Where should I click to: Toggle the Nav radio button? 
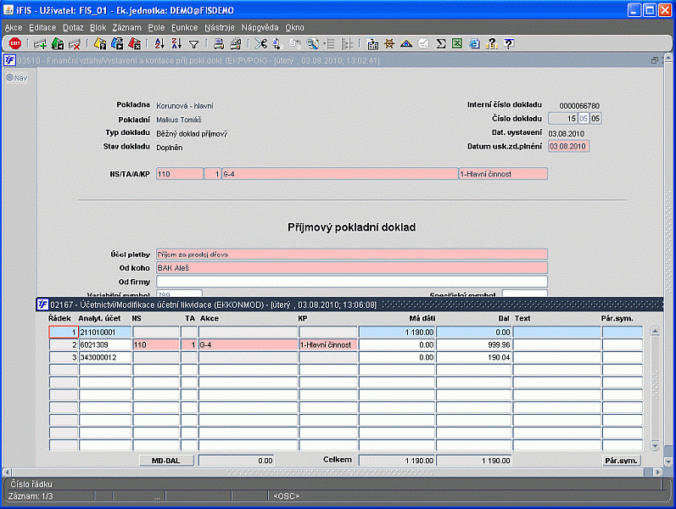[x=9, y=78]
